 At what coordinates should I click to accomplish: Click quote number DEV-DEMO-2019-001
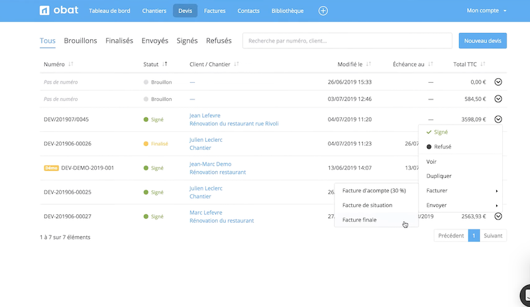point(87,168)
